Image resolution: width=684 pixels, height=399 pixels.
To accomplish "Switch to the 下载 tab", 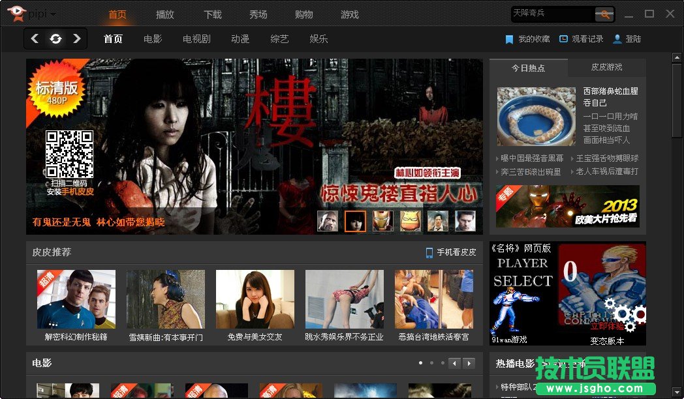I will tap(213, 14).
